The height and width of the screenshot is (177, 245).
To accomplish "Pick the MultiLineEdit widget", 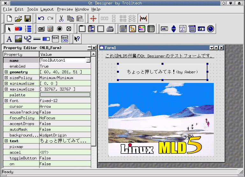I will [183, 29].
